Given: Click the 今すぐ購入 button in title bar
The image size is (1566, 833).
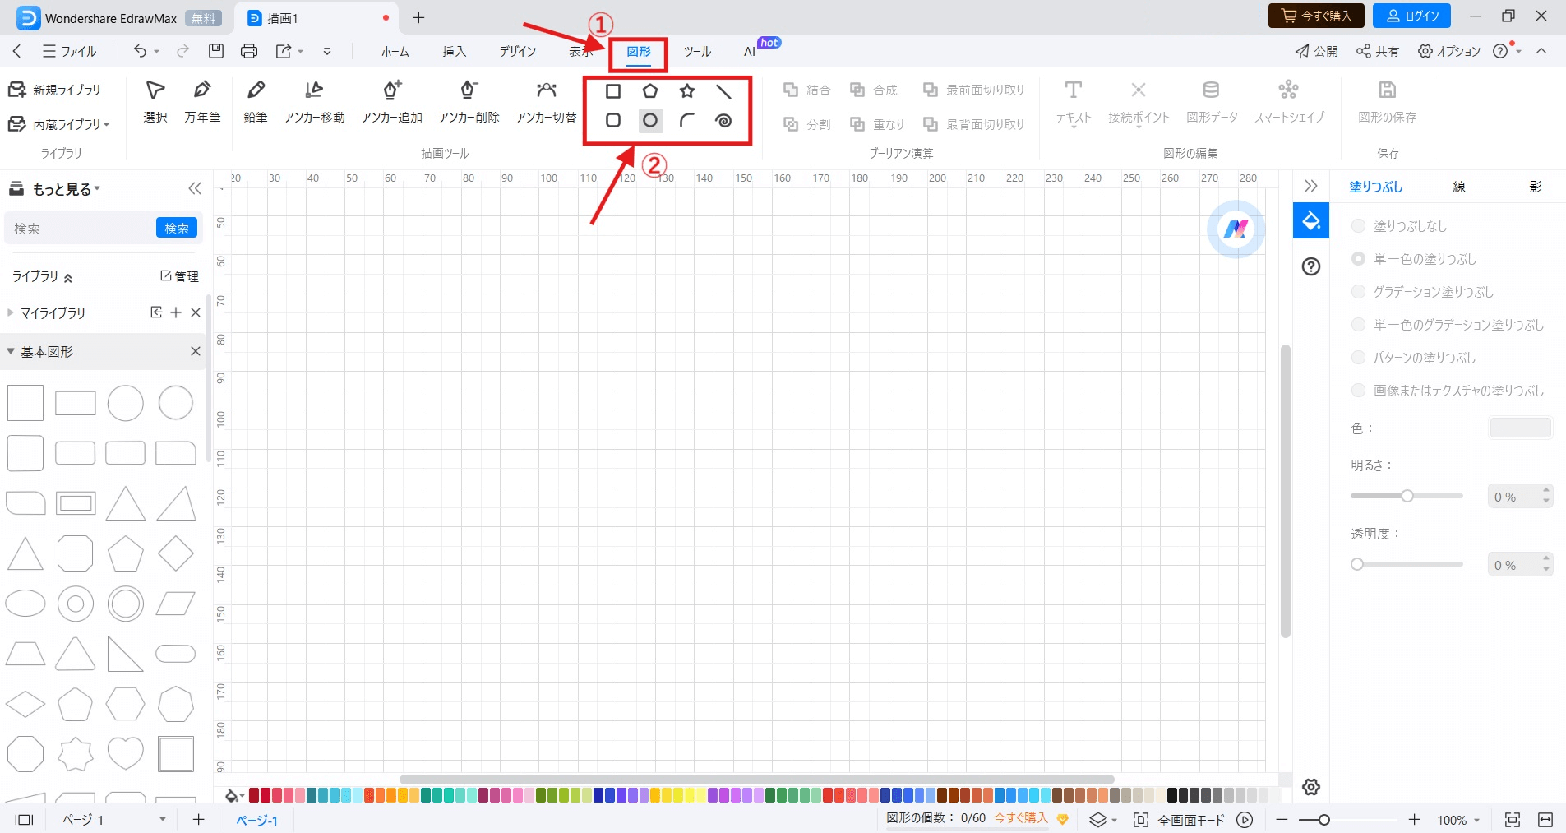Looking at the screenshot, I should tap(1316, 16).
